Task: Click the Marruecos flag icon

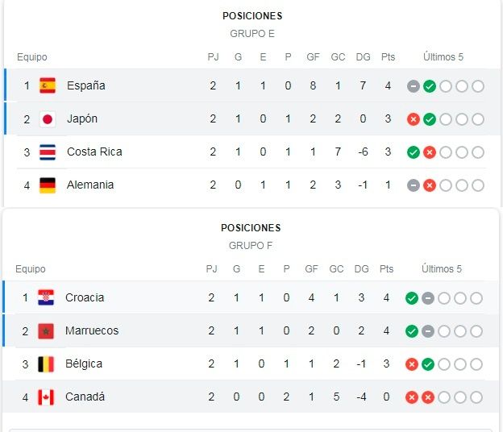Action: coord(46,331)
